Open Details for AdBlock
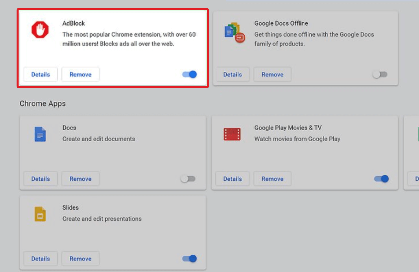 click(x=40, y=74)
